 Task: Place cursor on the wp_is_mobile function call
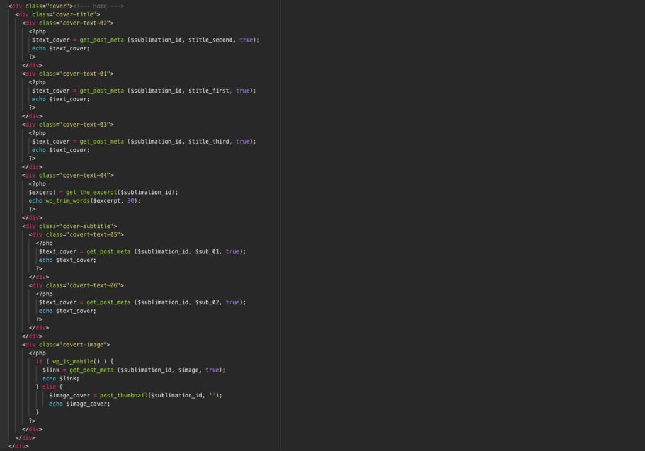(x=73, y=362)
